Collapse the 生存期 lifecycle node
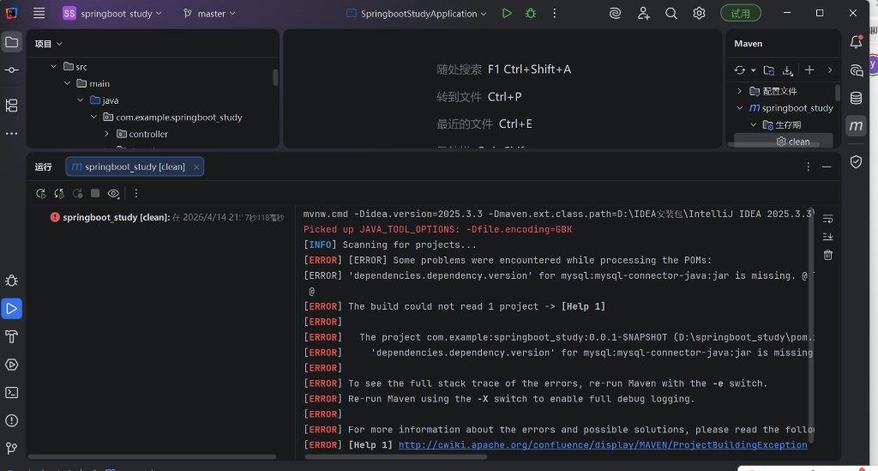This screenshot has height=471, width=878. [753, 124]
